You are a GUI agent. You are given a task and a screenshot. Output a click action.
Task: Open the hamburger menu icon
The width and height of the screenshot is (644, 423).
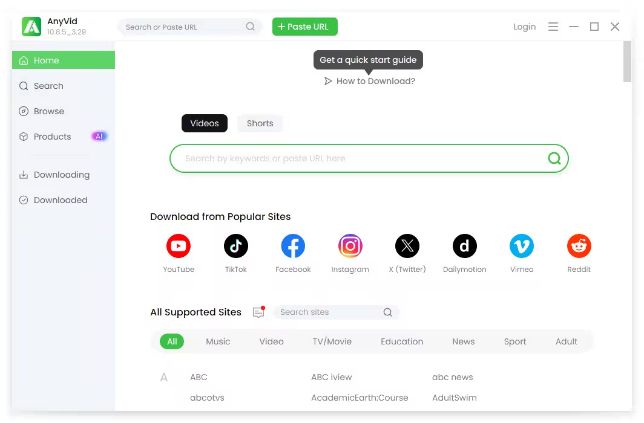tap(553, 27)
